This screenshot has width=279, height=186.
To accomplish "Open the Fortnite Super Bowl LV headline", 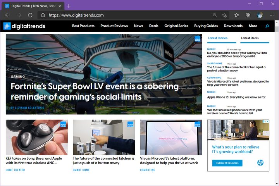I will 95,91.
